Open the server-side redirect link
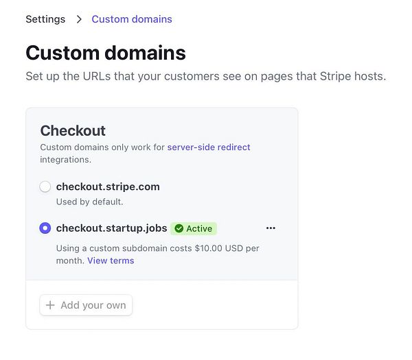 (x=209, y=147)
